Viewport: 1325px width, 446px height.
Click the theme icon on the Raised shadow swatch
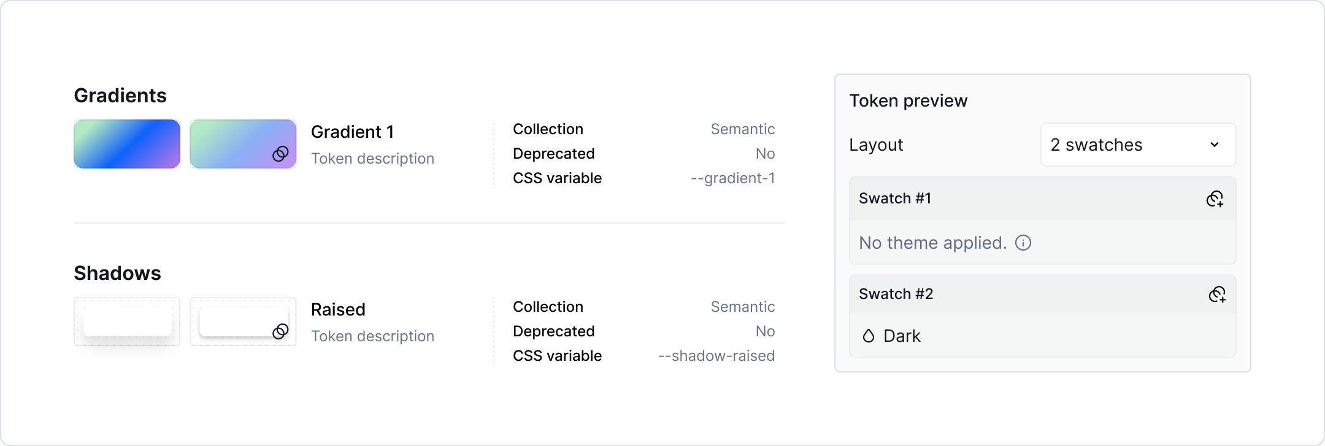[280, 332]
